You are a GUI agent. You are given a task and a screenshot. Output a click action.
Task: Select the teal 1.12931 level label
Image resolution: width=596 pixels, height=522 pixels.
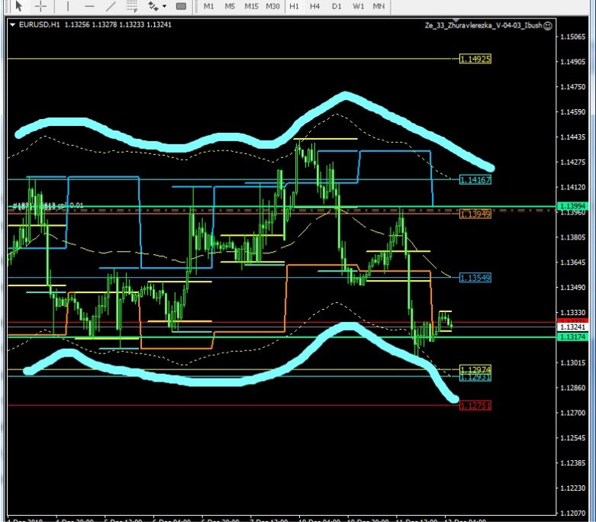[x=475, y=377]
